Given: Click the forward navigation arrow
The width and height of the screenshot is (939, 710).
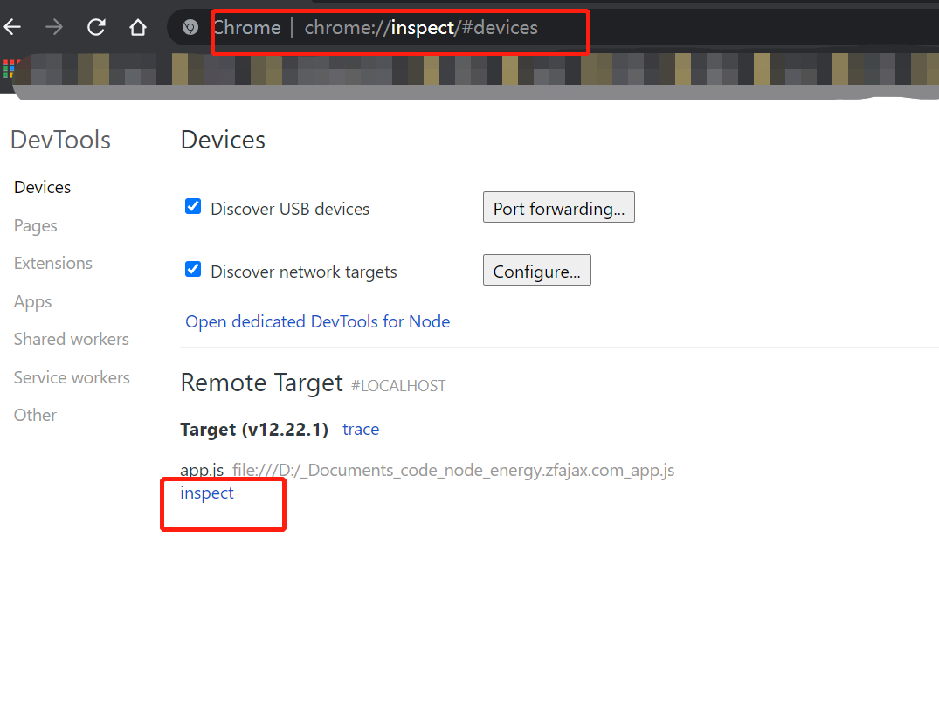Looking at the screenshot, I should (x=54, y=28).
